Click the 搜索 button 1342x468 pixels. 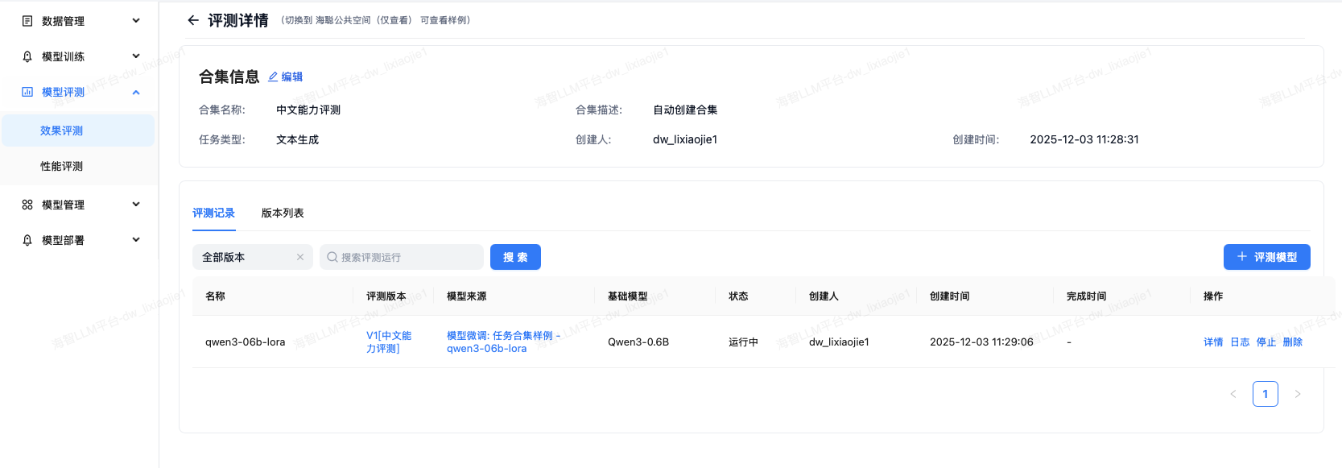point(515,257)
